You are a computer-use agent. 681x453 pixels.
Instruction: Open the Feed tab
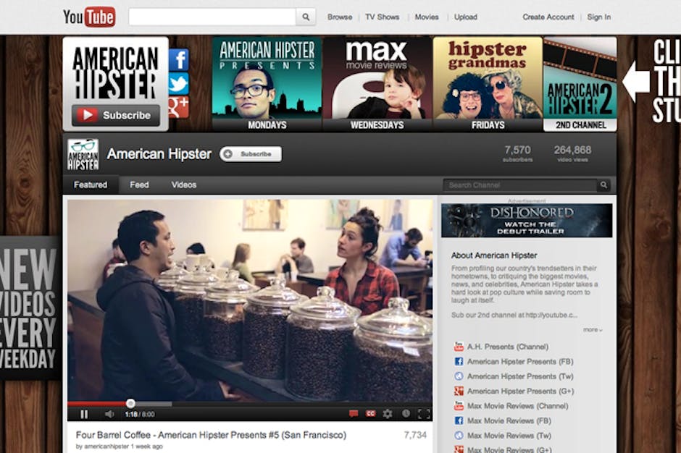[139, 185]
